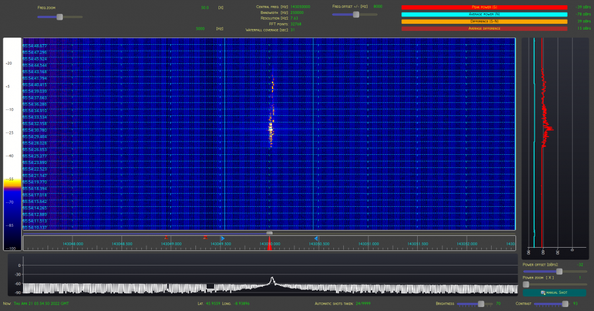Click the FFT points value 32768
594x311 pixels.
[x=296, y=24]
